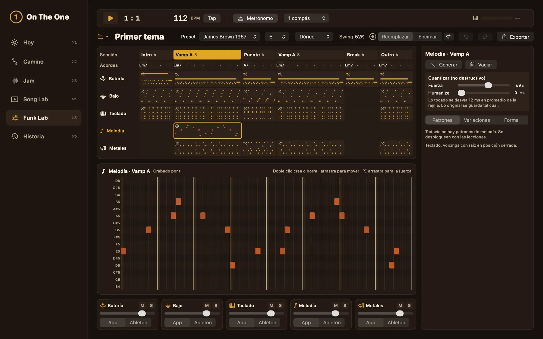Viewport: 543px width, 339px height.
Task: Open the Dórico mode dropdown
Action: coord(314,37)
